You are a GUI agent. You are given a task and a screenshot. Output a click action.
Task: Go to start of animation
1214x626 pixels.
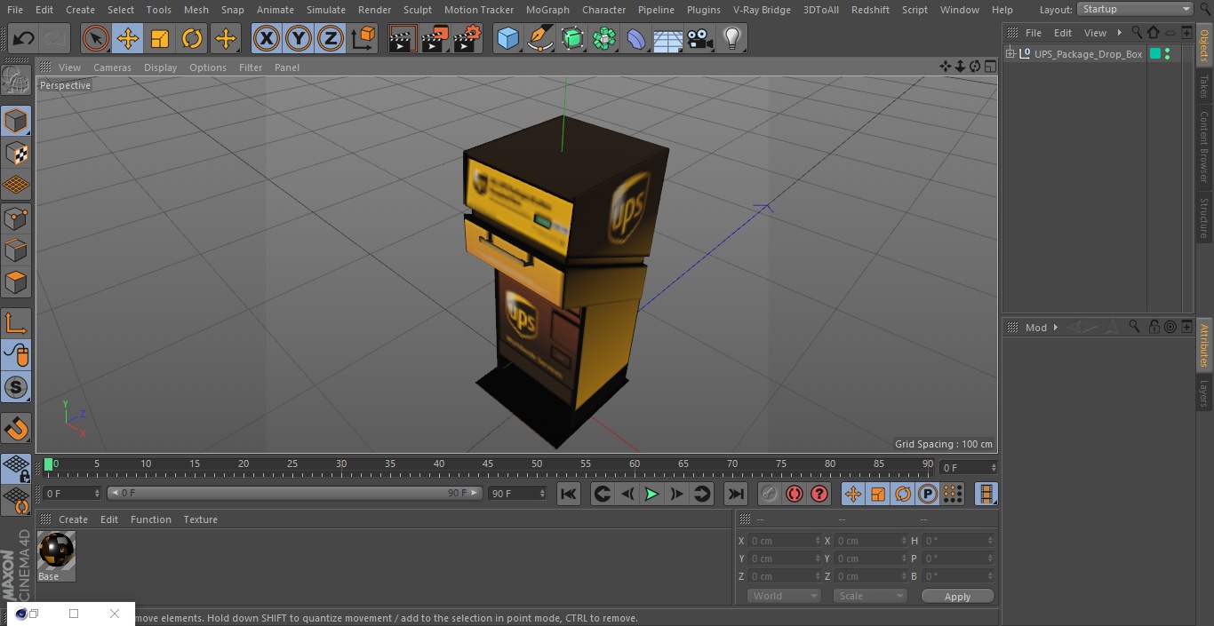pos(569,494)
